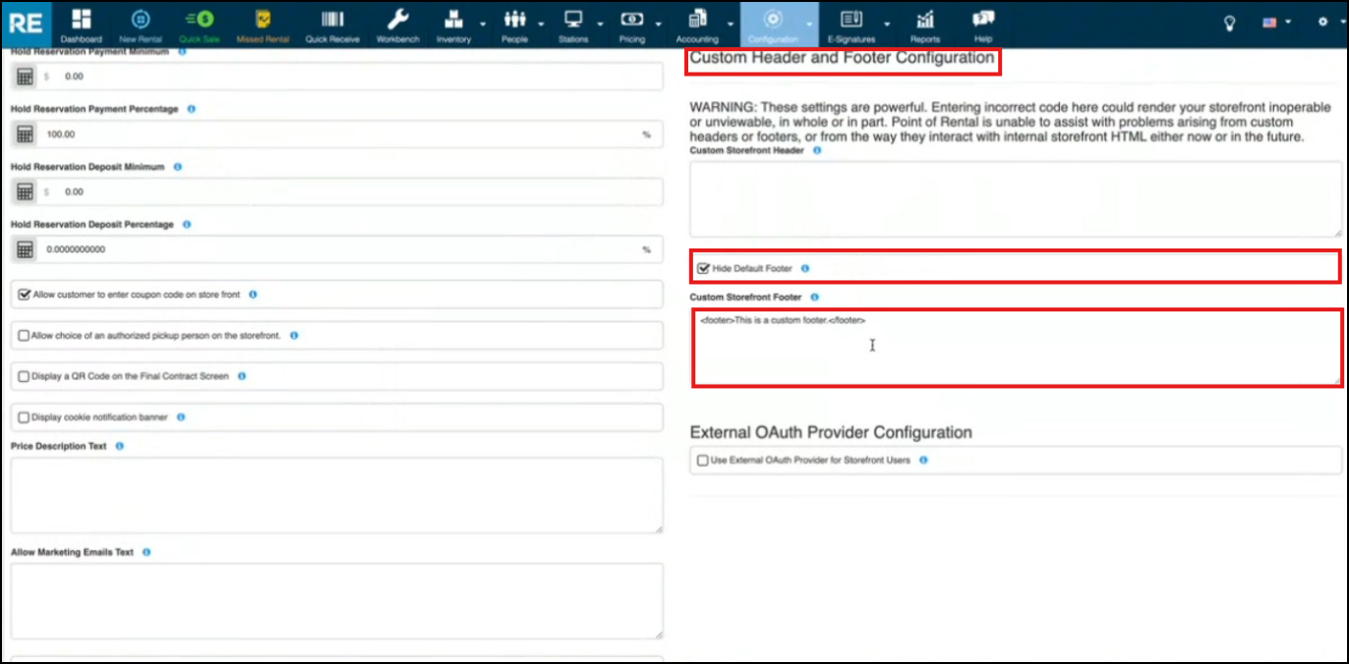Click the Quick Receive barcode icon
This screenshot has width=1349, height=664.
(331, 25)
